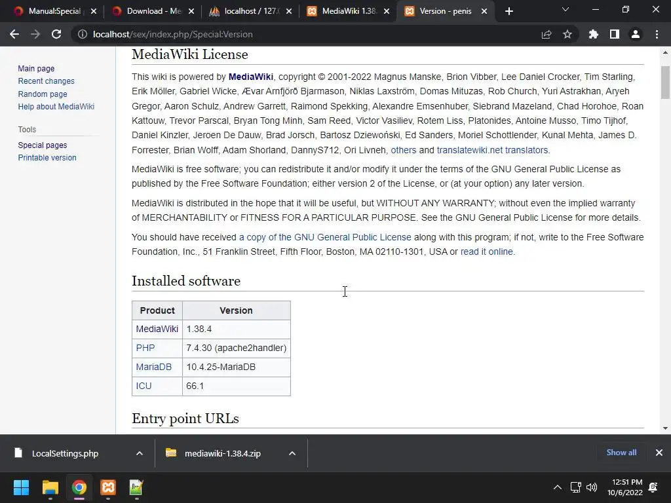Open Windows Start menu

coord(21,487)
